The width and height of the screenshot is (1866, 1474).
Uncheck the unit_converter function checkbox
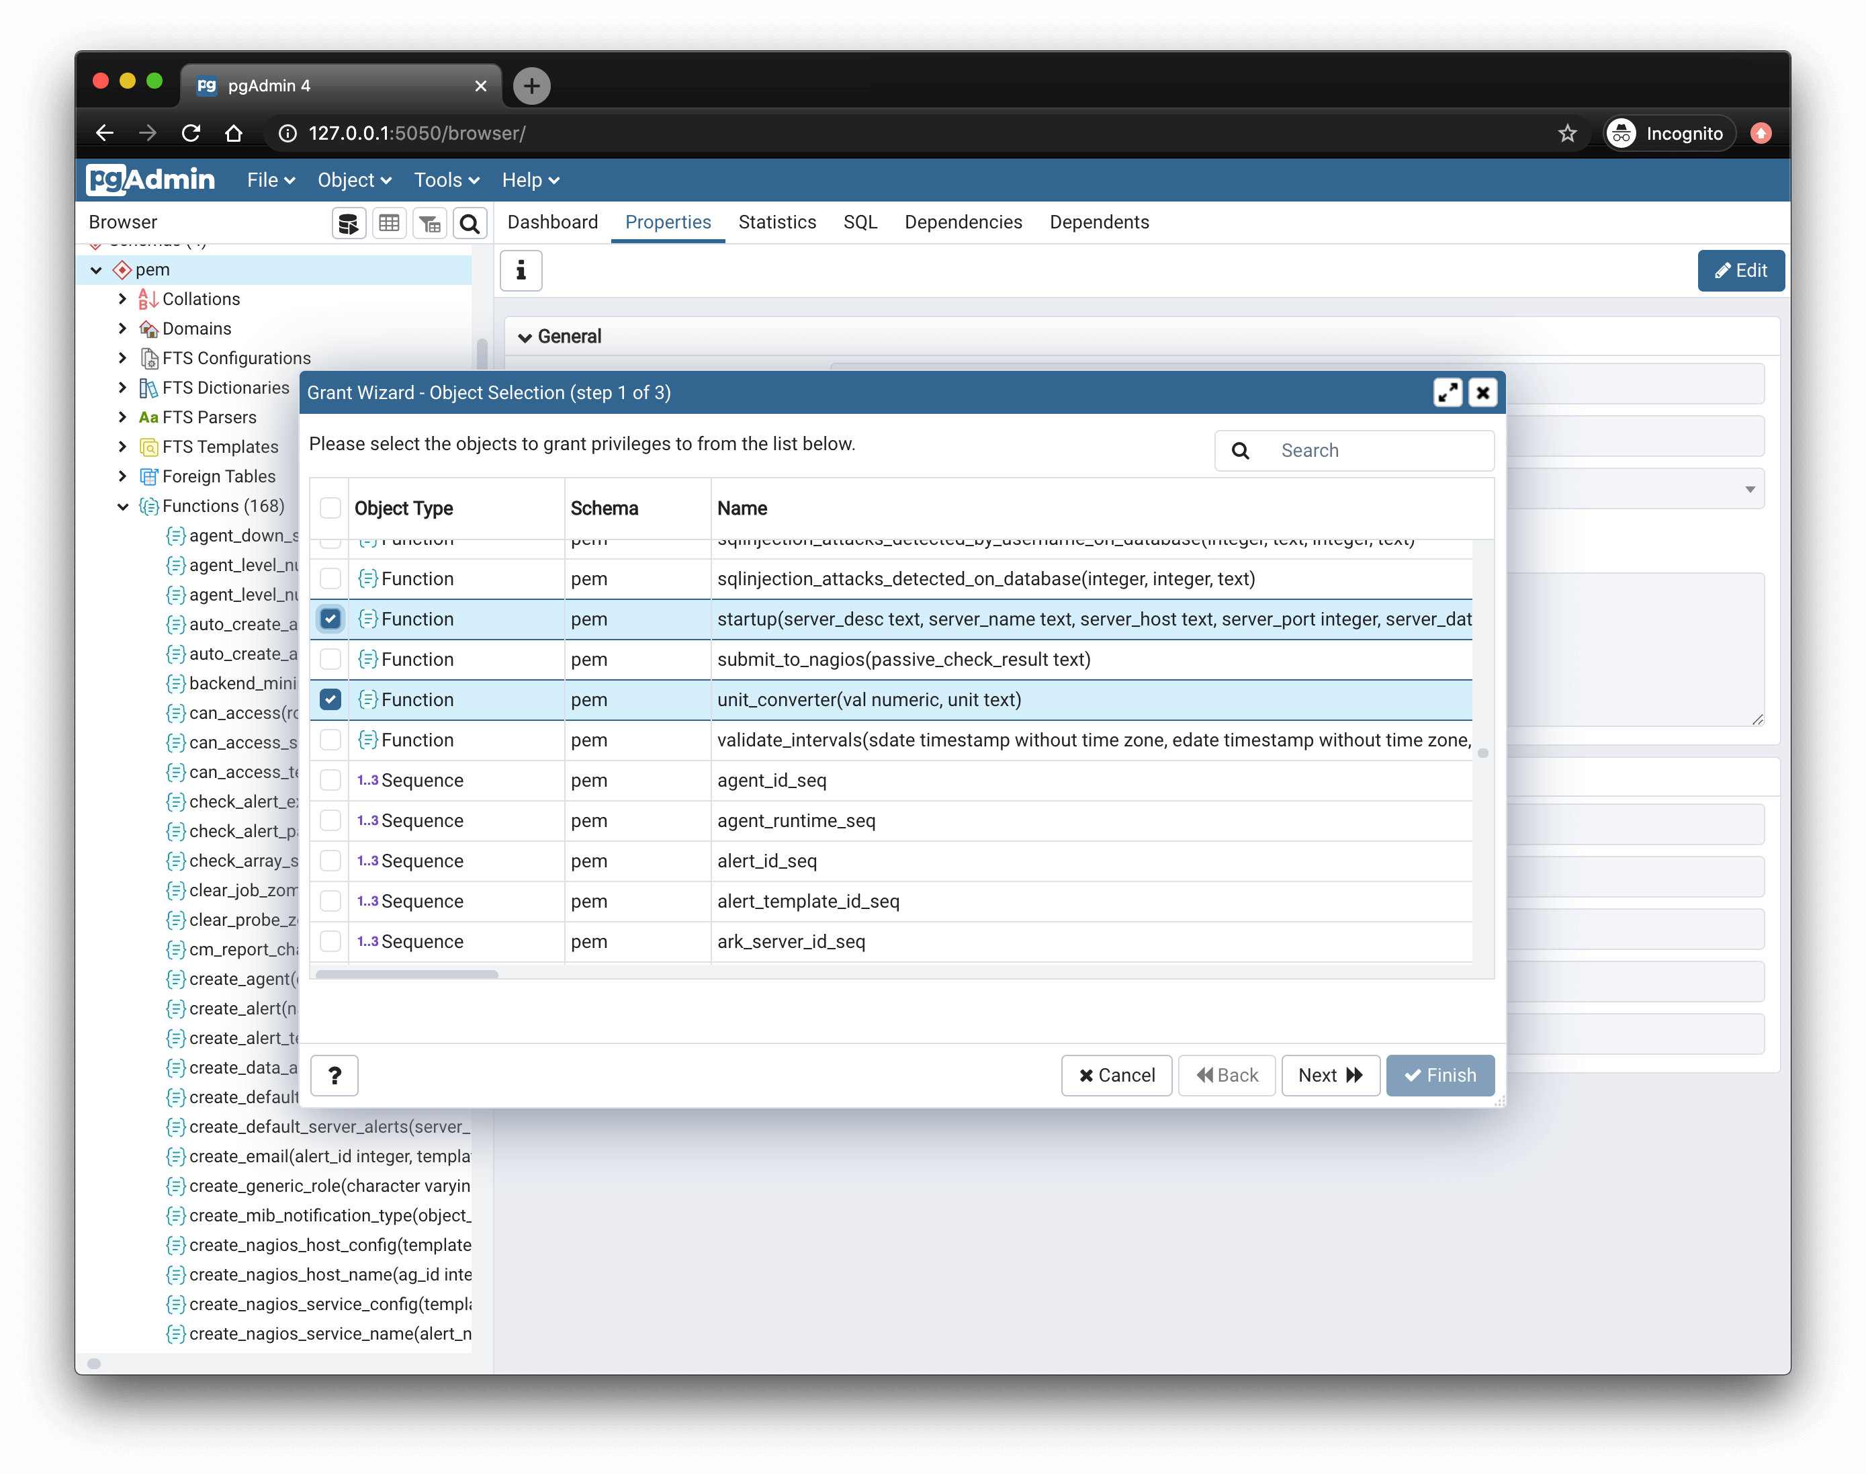(330, 699)
